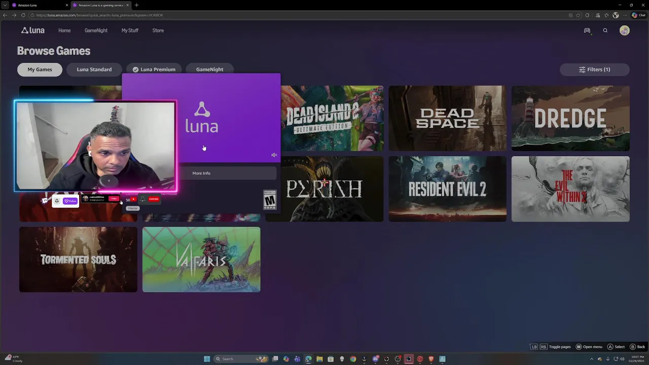Expand the hidden system tray icons chevron
The image size is (649, 365).
point(591,359)
